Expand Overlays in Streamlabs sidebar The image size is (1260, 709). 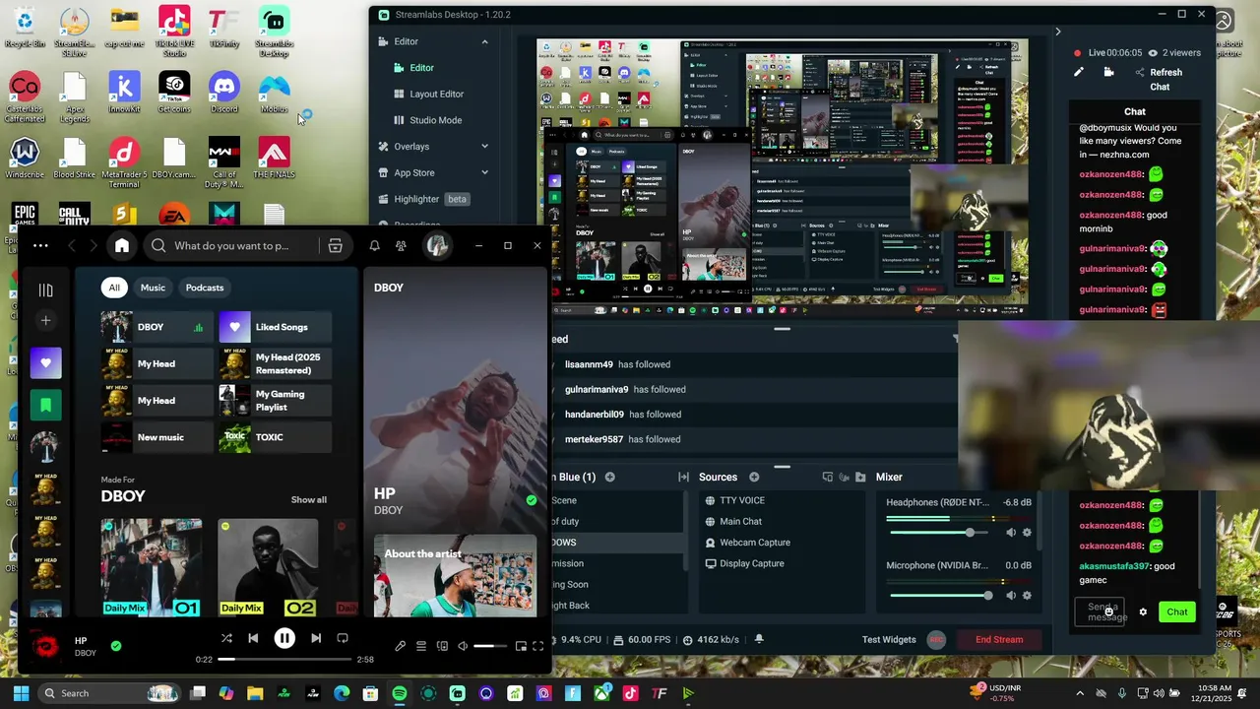point(484,147)
